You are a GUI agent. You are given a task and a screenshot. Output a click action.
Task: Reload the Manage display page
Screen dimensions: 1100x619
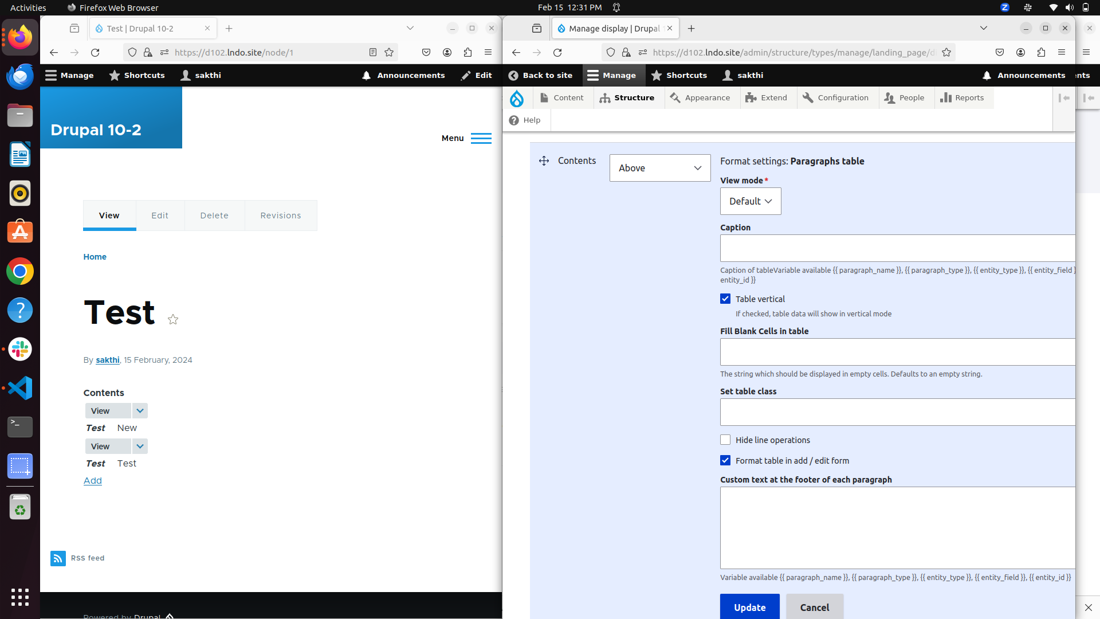coord(557,53)
